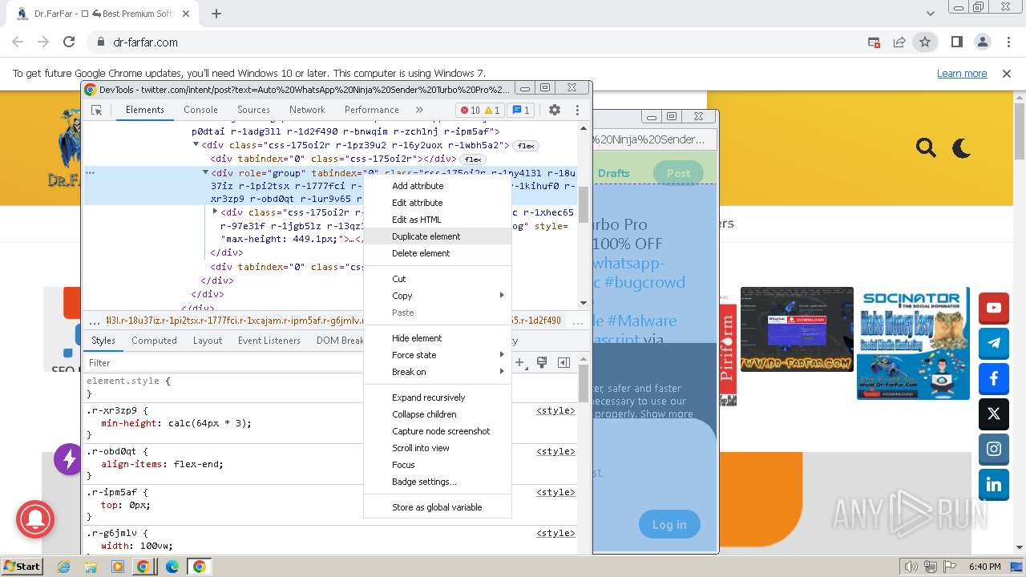Screen dimensions: 1026x577
Task: Choose Hide element
Action: [438, 338]
